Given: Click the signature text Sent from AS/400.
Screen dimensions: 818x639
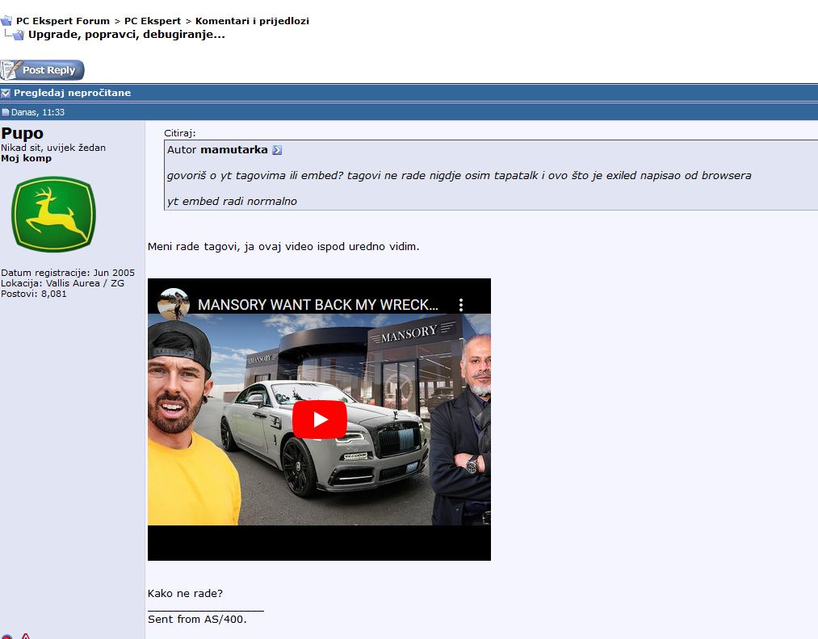Looking at the screenshot, I should click(197, 619).
